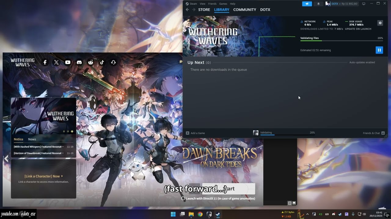Open the Validating status at Steam bottom bar
Viewport: 391px width, 219px height.
[x=284, y=133]
